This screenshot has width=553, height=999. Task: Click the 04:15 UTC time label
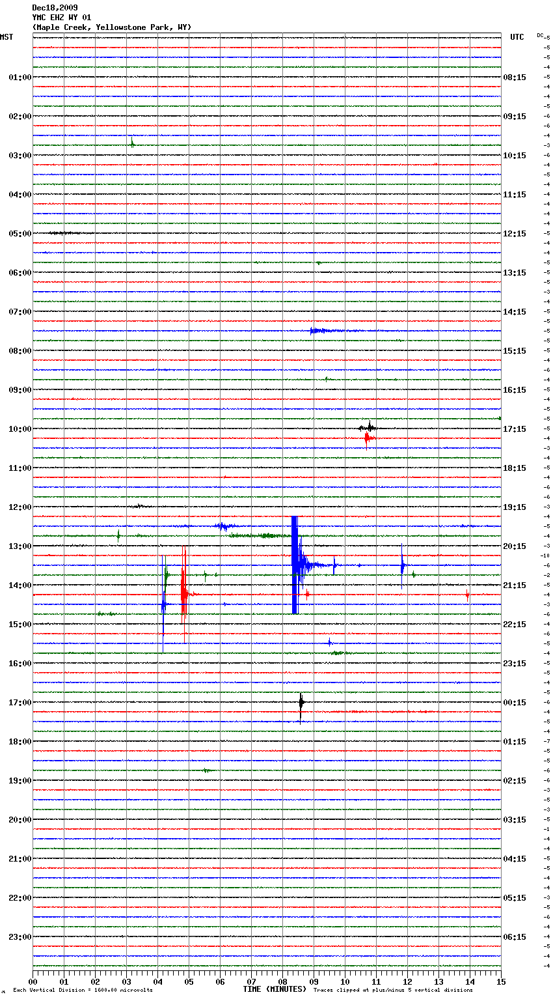click(515, 859)
